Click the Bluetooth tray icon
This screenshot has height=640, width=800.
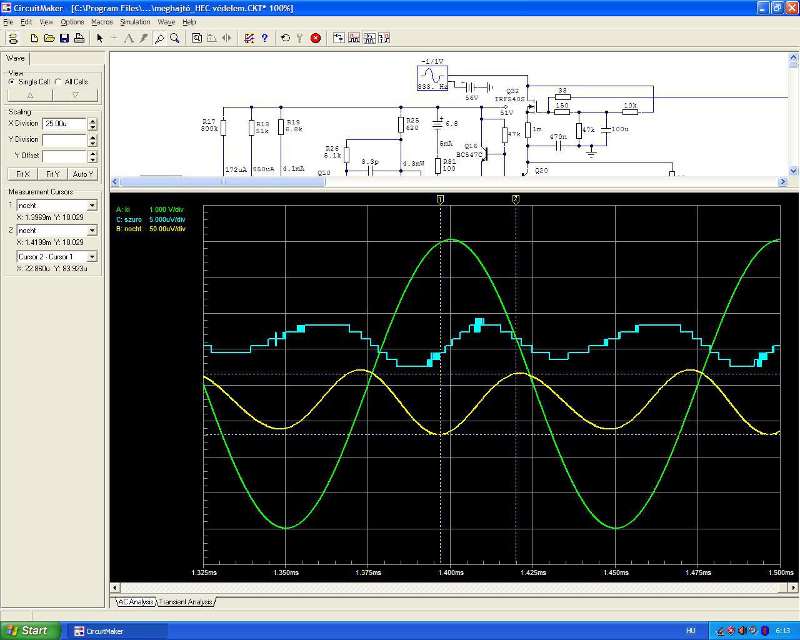[x=764, y=631]
